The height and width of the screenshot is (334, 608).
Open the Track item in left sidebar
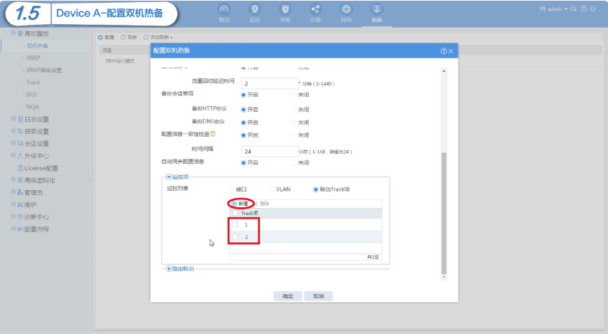click(x=33, y=82)
